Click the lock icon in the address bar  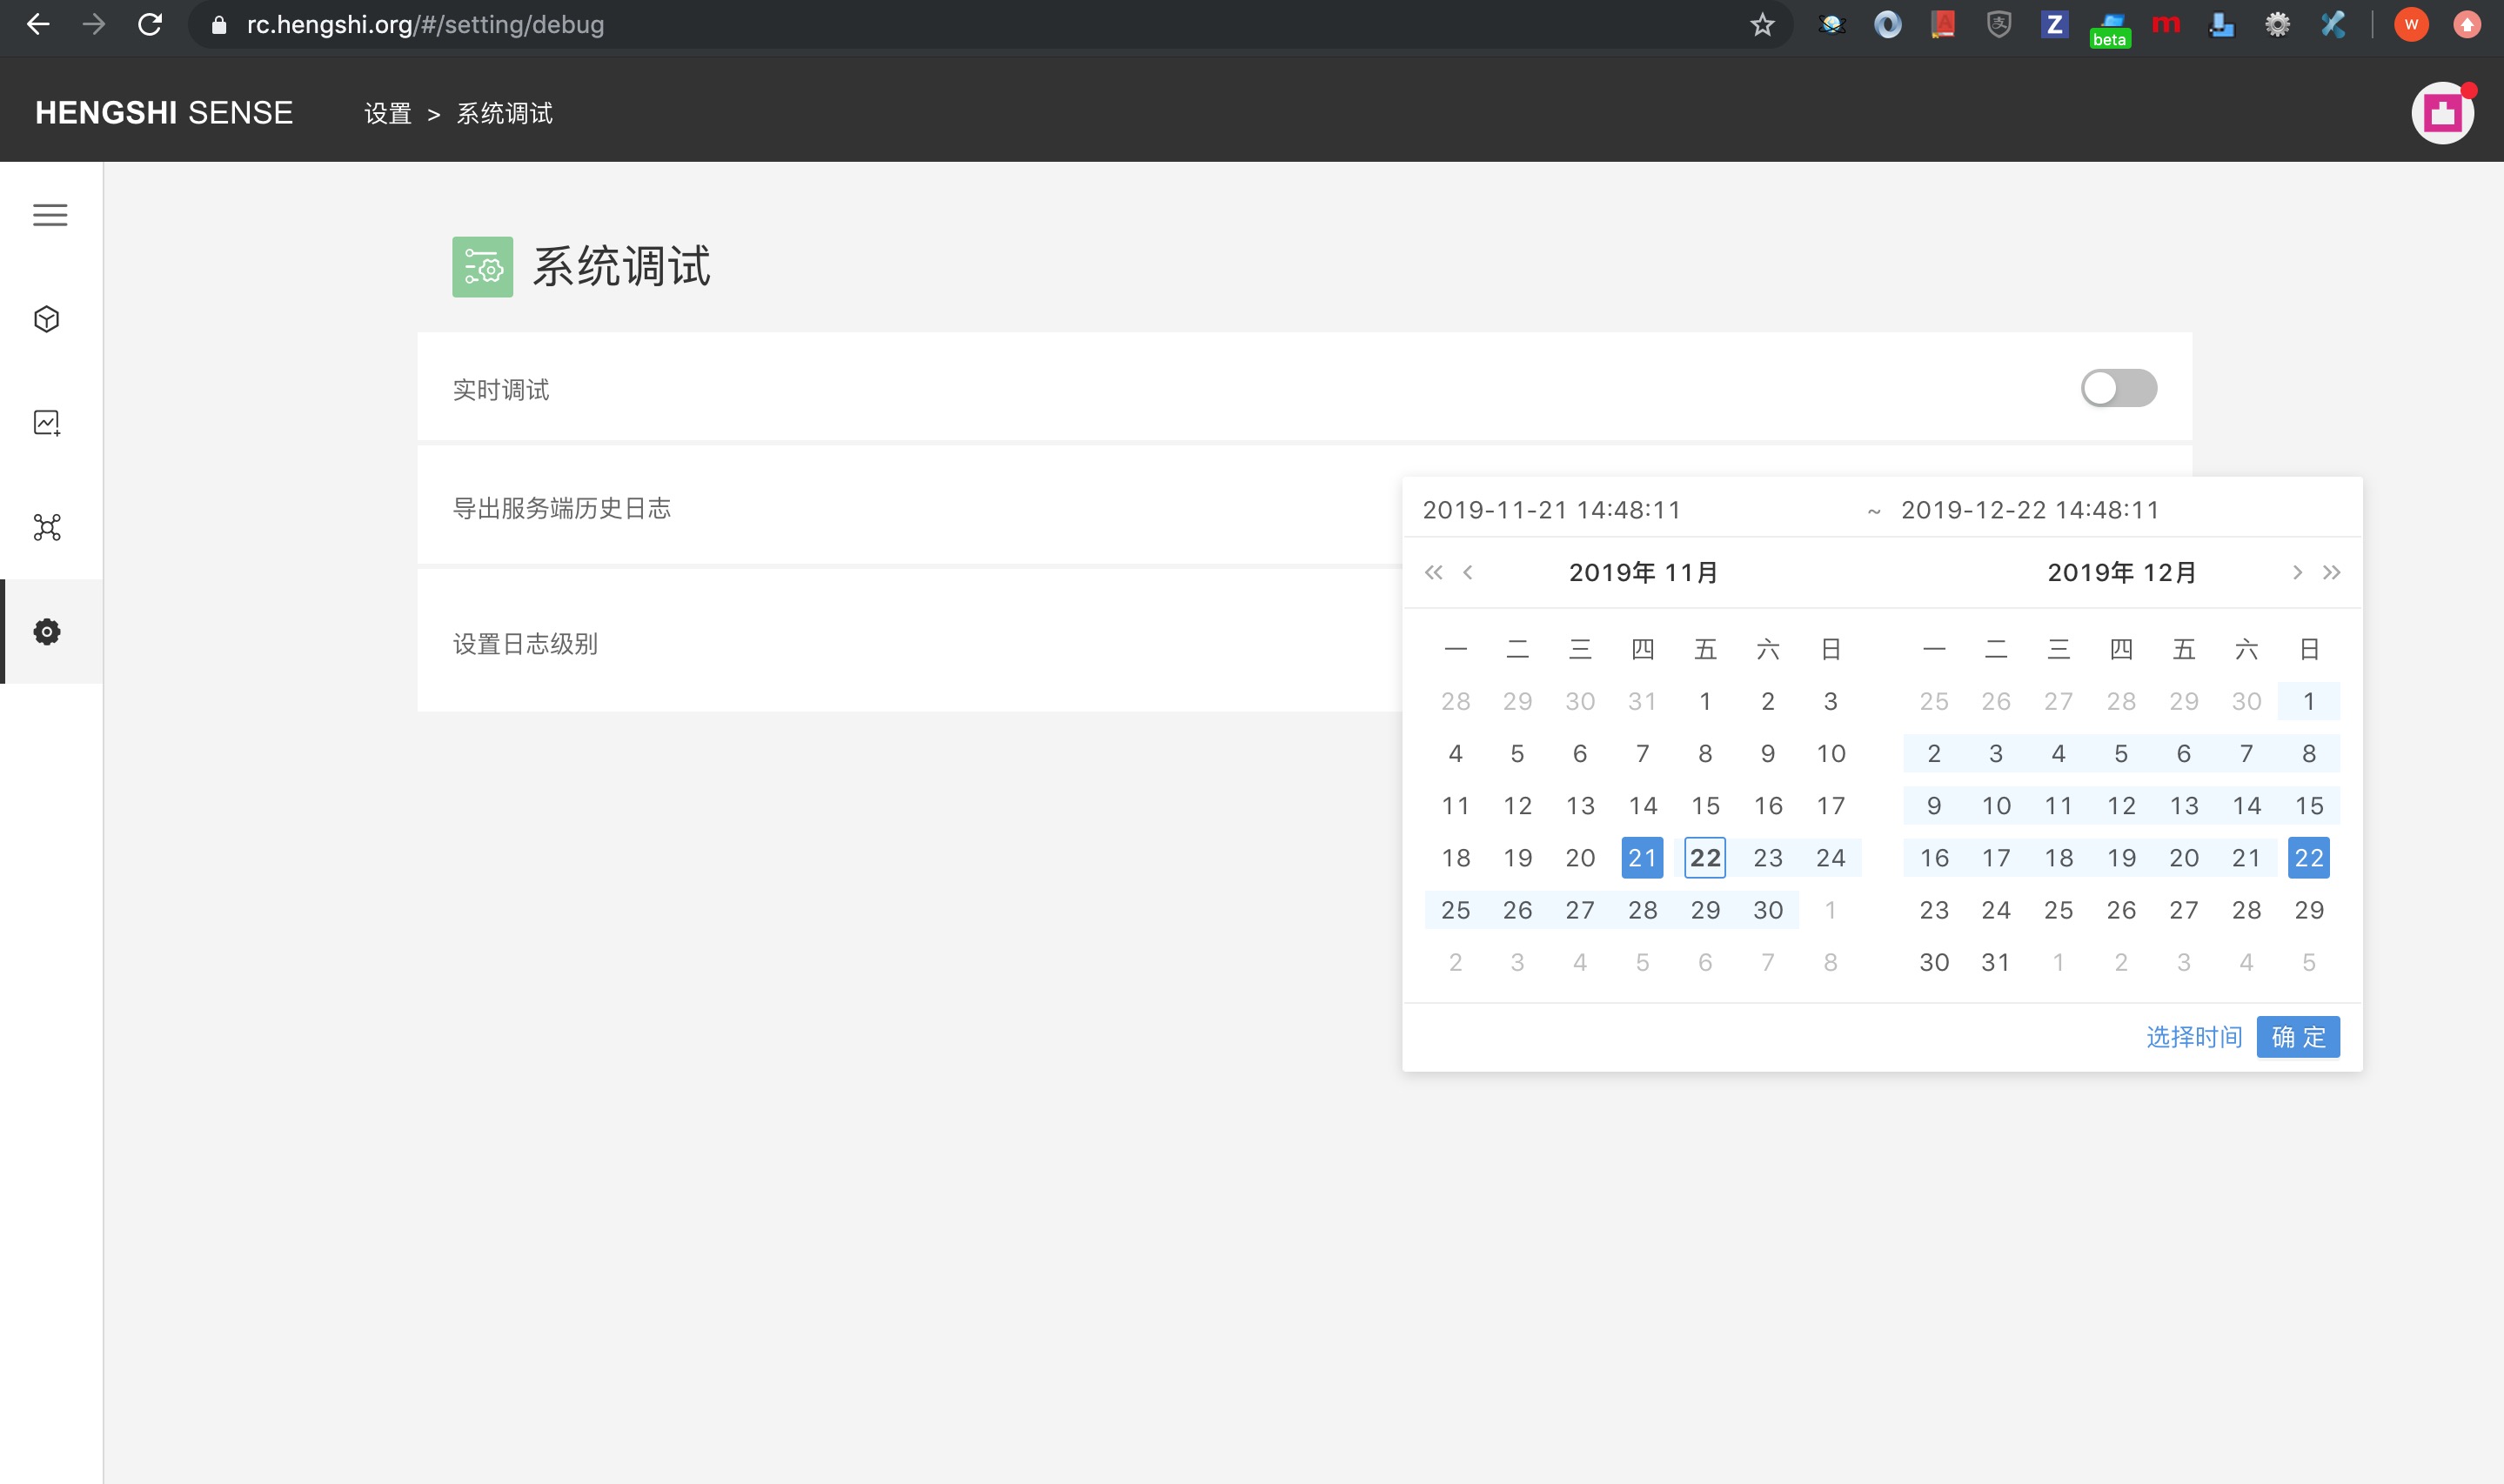(x=219, y=25)
